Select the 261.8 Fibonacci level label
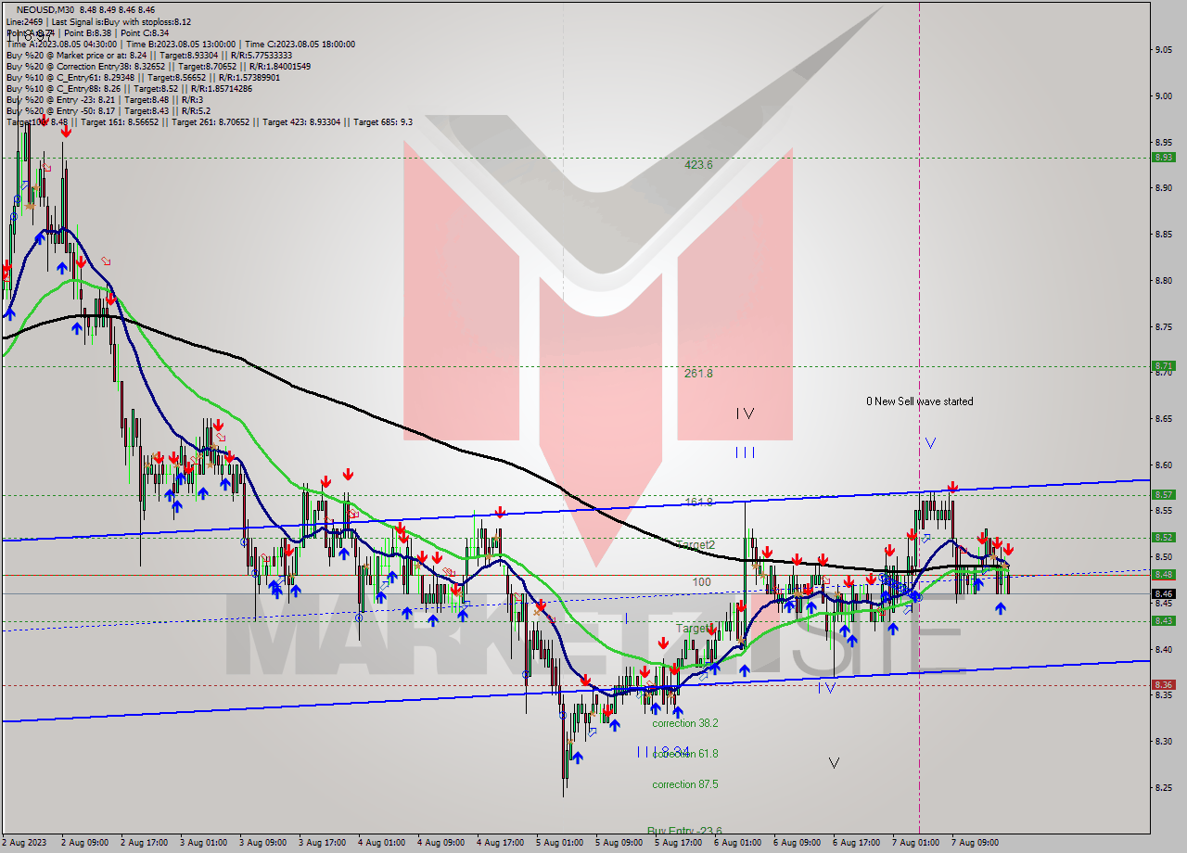1187x853 pixels. point(698,374)
